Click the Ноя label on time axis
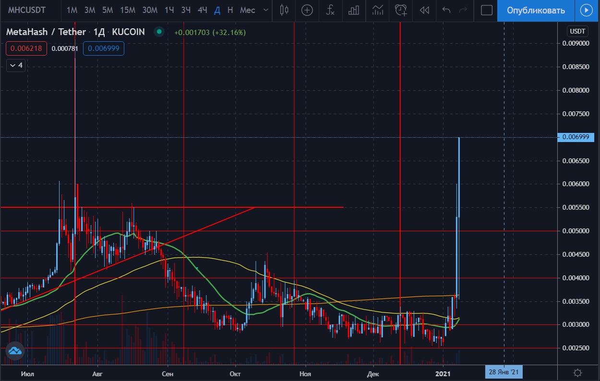The image size is (600, 381). point(305,373)
